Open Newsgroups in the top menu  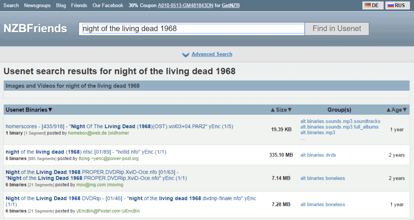38,5
